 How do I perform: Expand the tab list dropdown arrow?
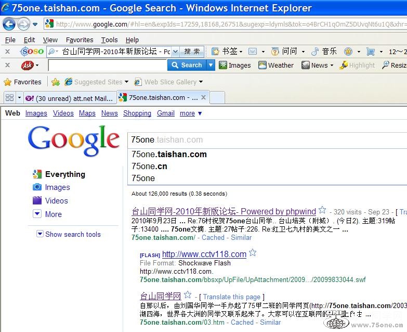point(19,98)
